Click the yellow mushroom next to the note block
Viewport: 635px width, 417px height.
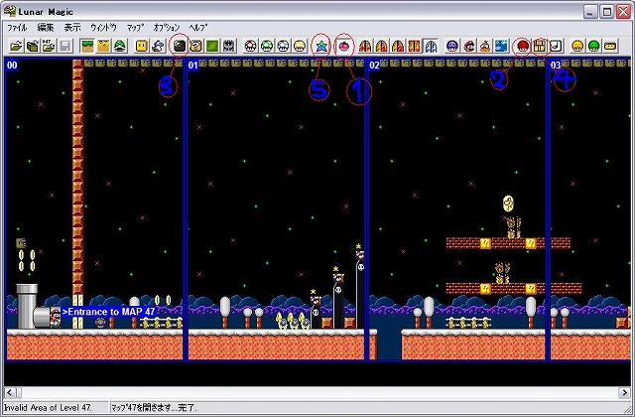click(577, 47)
